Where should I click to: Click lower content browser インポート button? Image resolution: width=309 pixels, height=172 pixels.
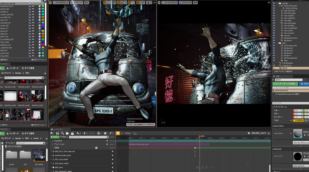[12, 133]
